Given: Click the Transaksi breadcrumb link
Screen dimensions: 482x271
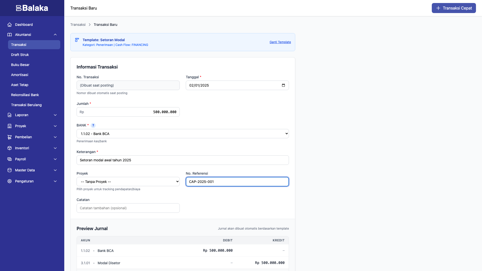Looking at the screenshot, I should pos(78,25).
